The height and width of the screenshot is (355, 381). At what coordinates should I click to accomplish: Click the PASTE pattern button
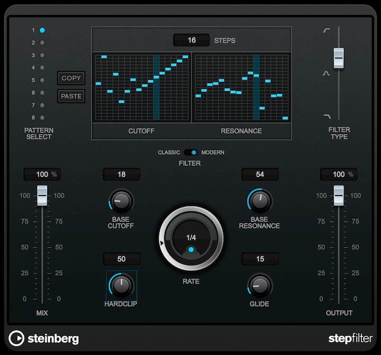click(x=71, y=96)
